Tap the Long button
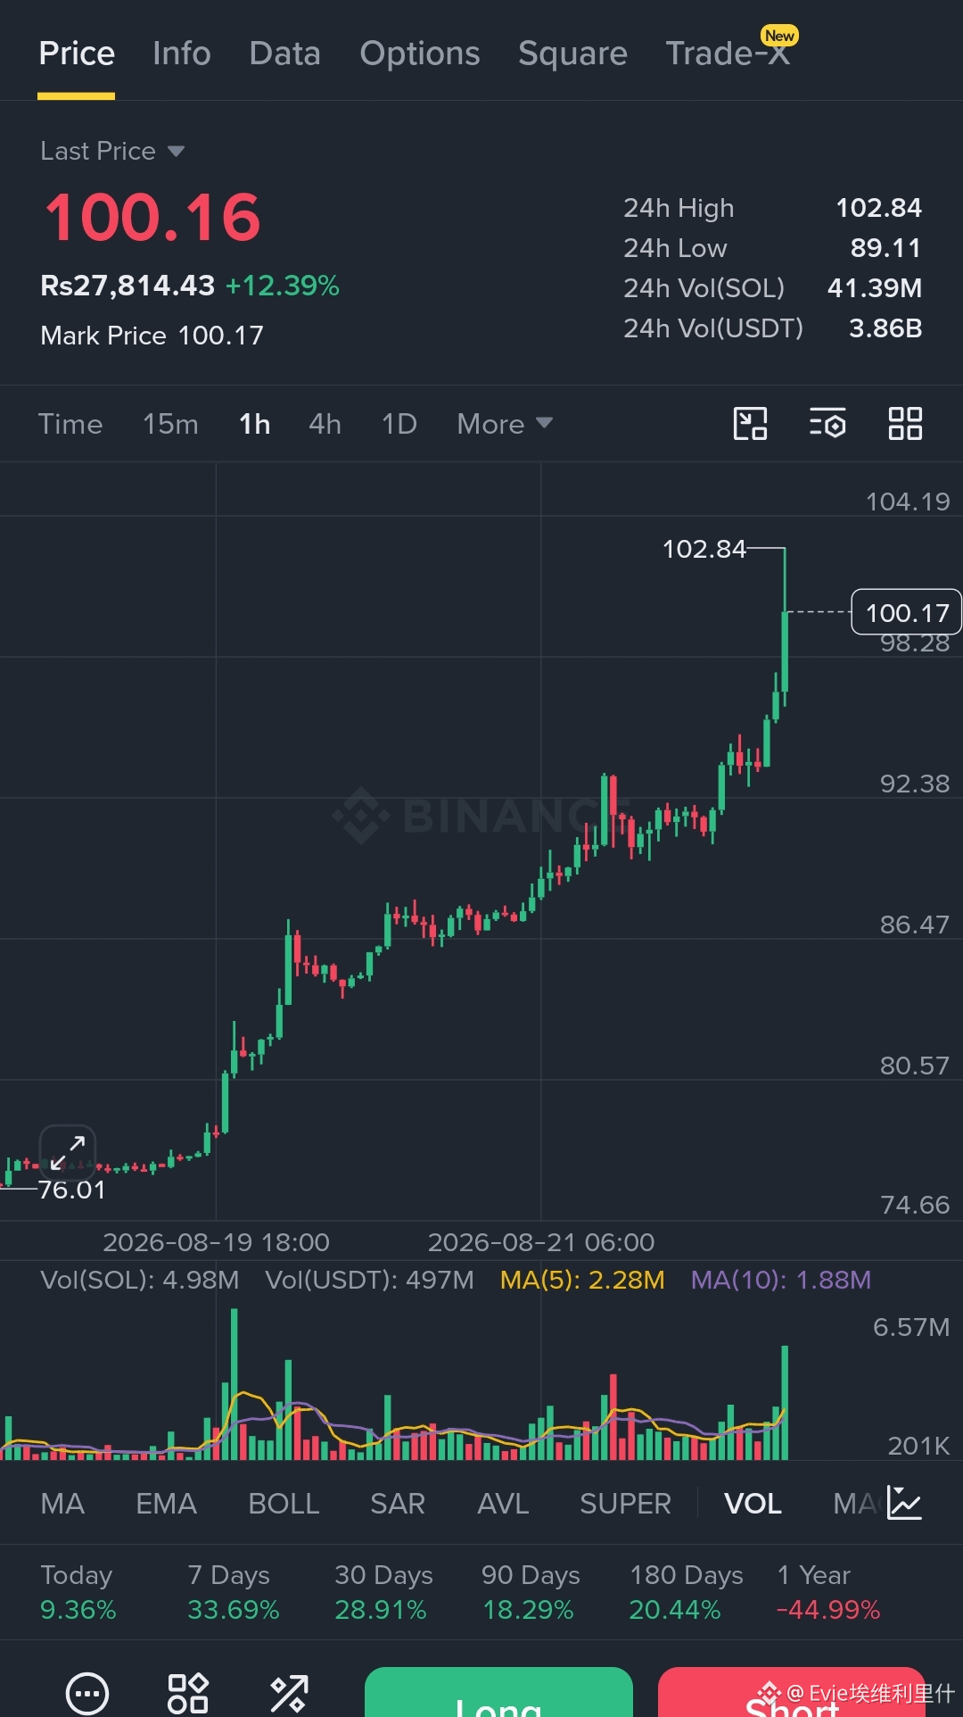 [x=498, y=1692]
